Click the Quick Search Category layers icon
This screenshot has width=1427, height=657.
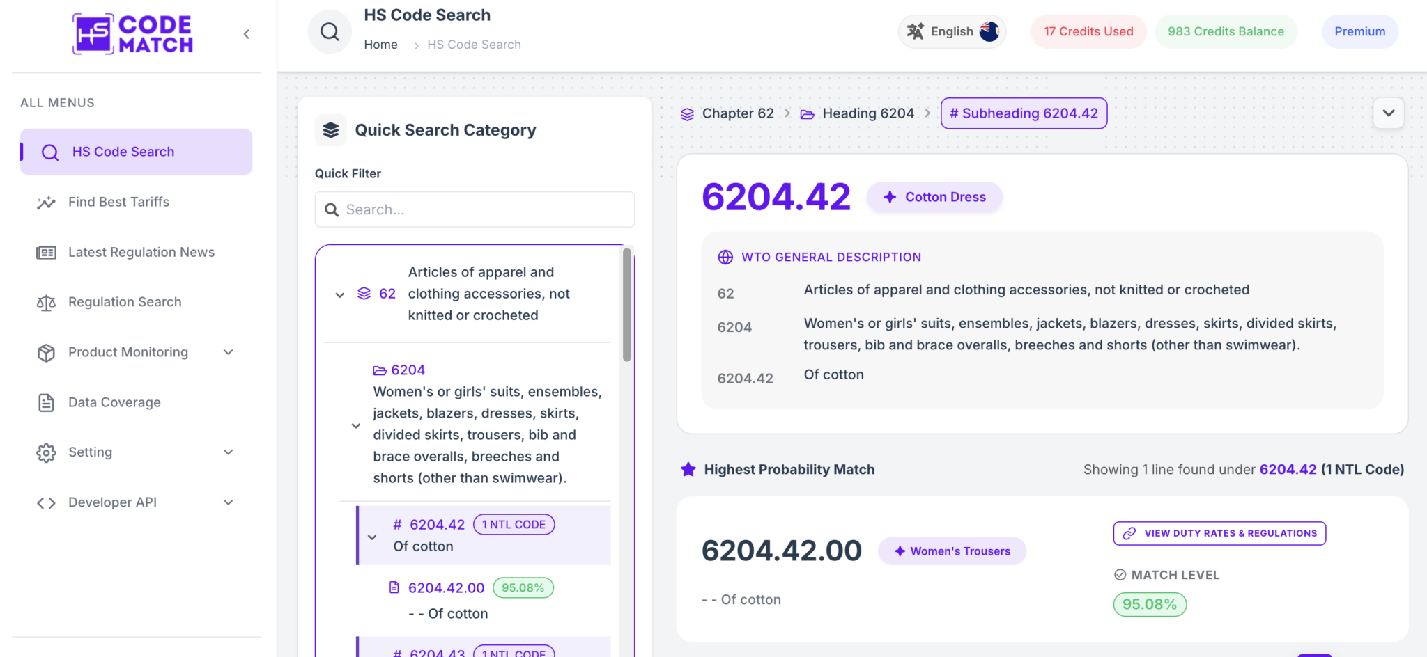(x=331, y=130)
